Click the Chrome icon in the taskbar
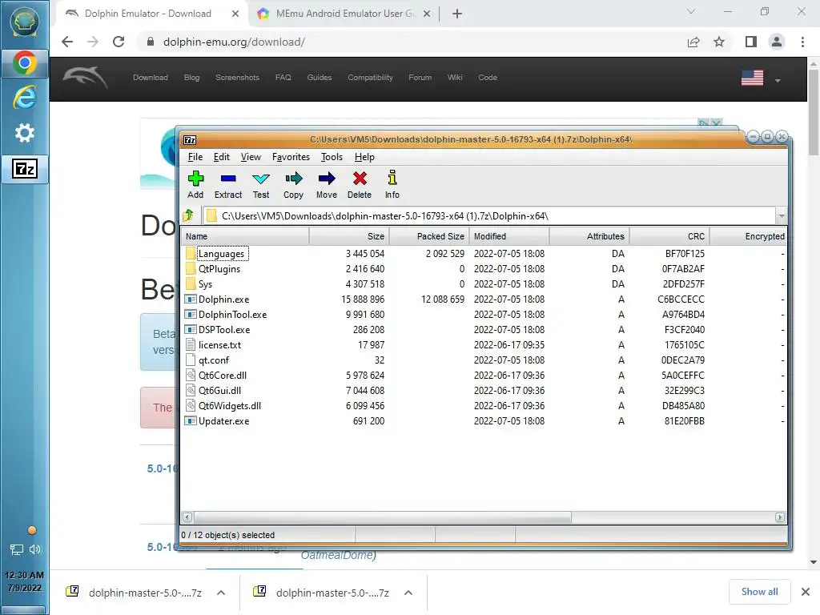This screenshot has width=820, height=615. pos(25,63)
